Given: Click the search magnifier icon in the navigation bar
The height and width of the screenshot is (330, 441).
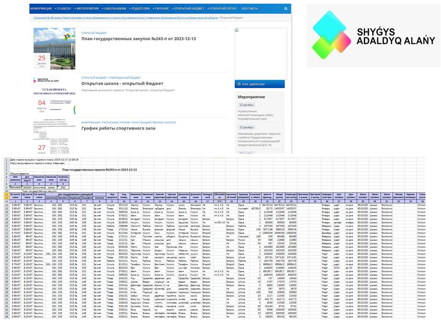Looking at the screenshot, I should tap(286, 9).
